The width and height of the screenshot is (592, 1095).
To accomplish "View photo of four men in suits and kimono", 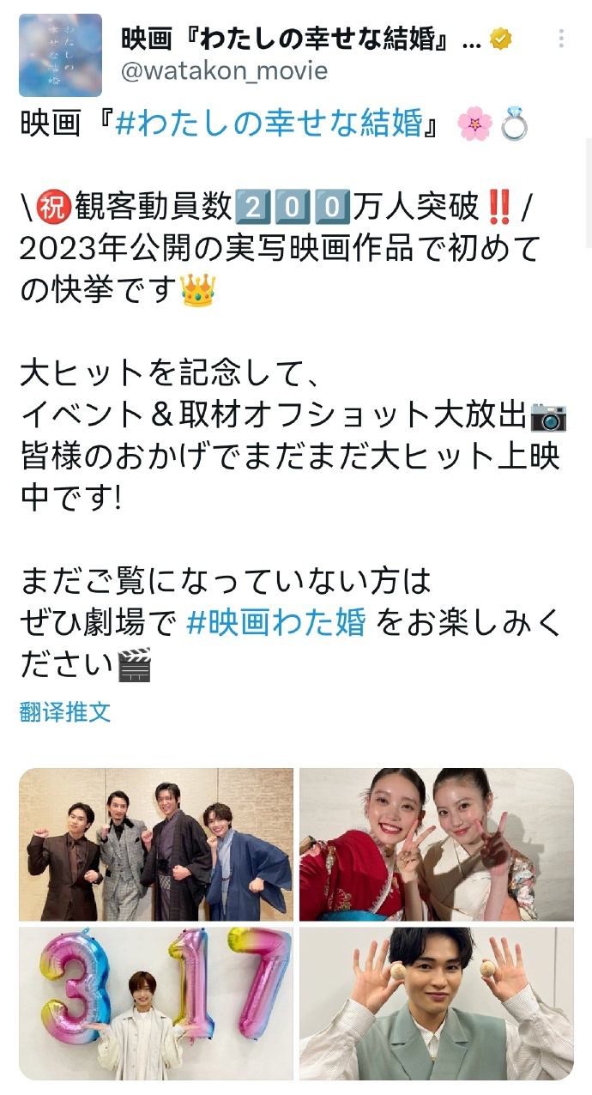I will 156,844.
